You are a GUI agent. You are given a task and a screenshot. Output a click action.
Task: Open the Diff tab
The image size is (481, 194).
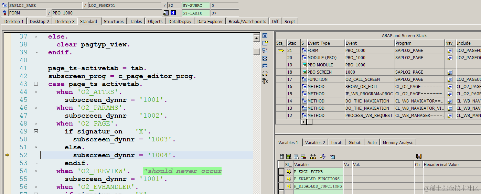point(275,21)
